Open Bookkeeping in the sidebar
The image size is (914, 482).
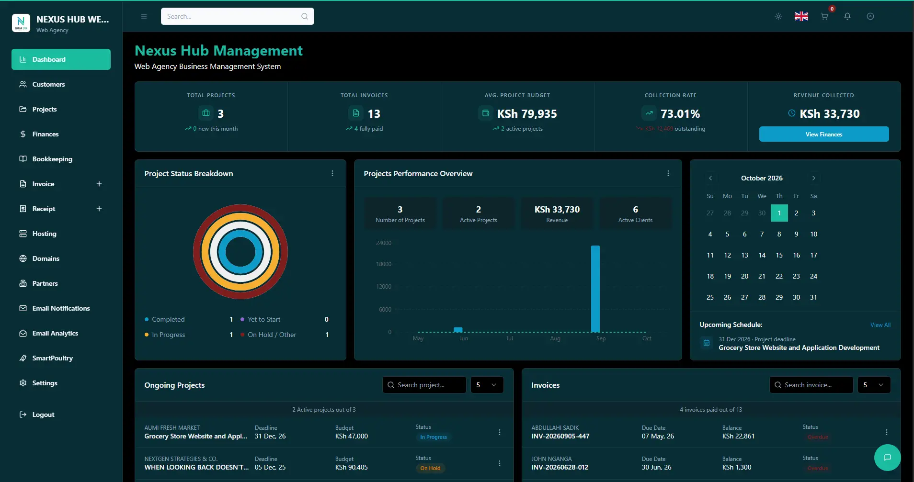point(61,159)
